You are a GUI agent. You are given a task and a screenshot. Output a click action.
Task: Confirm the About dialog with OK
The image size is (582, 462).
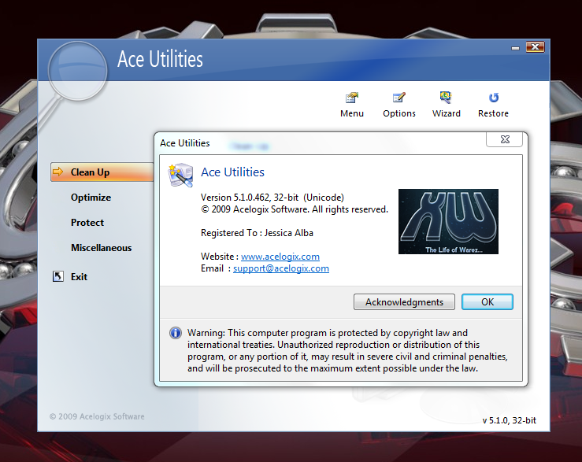pos(487,302)
